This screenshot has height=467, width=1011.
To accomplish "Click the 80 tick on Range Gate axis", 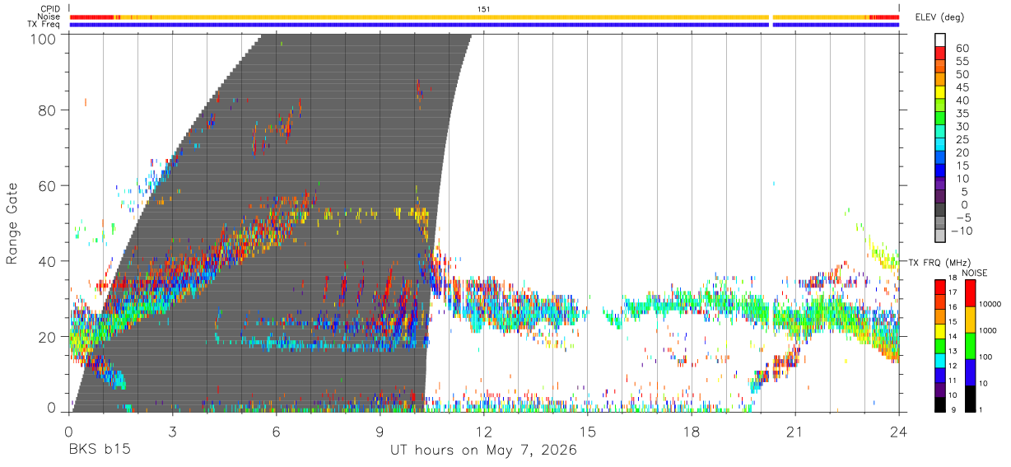I will click(x=47, y=110).
